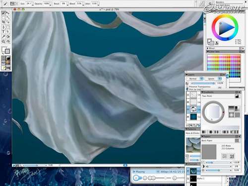The image size is (248, 186).
Task: Expand the Mixer panel
Action: click(x=208, y=48)
